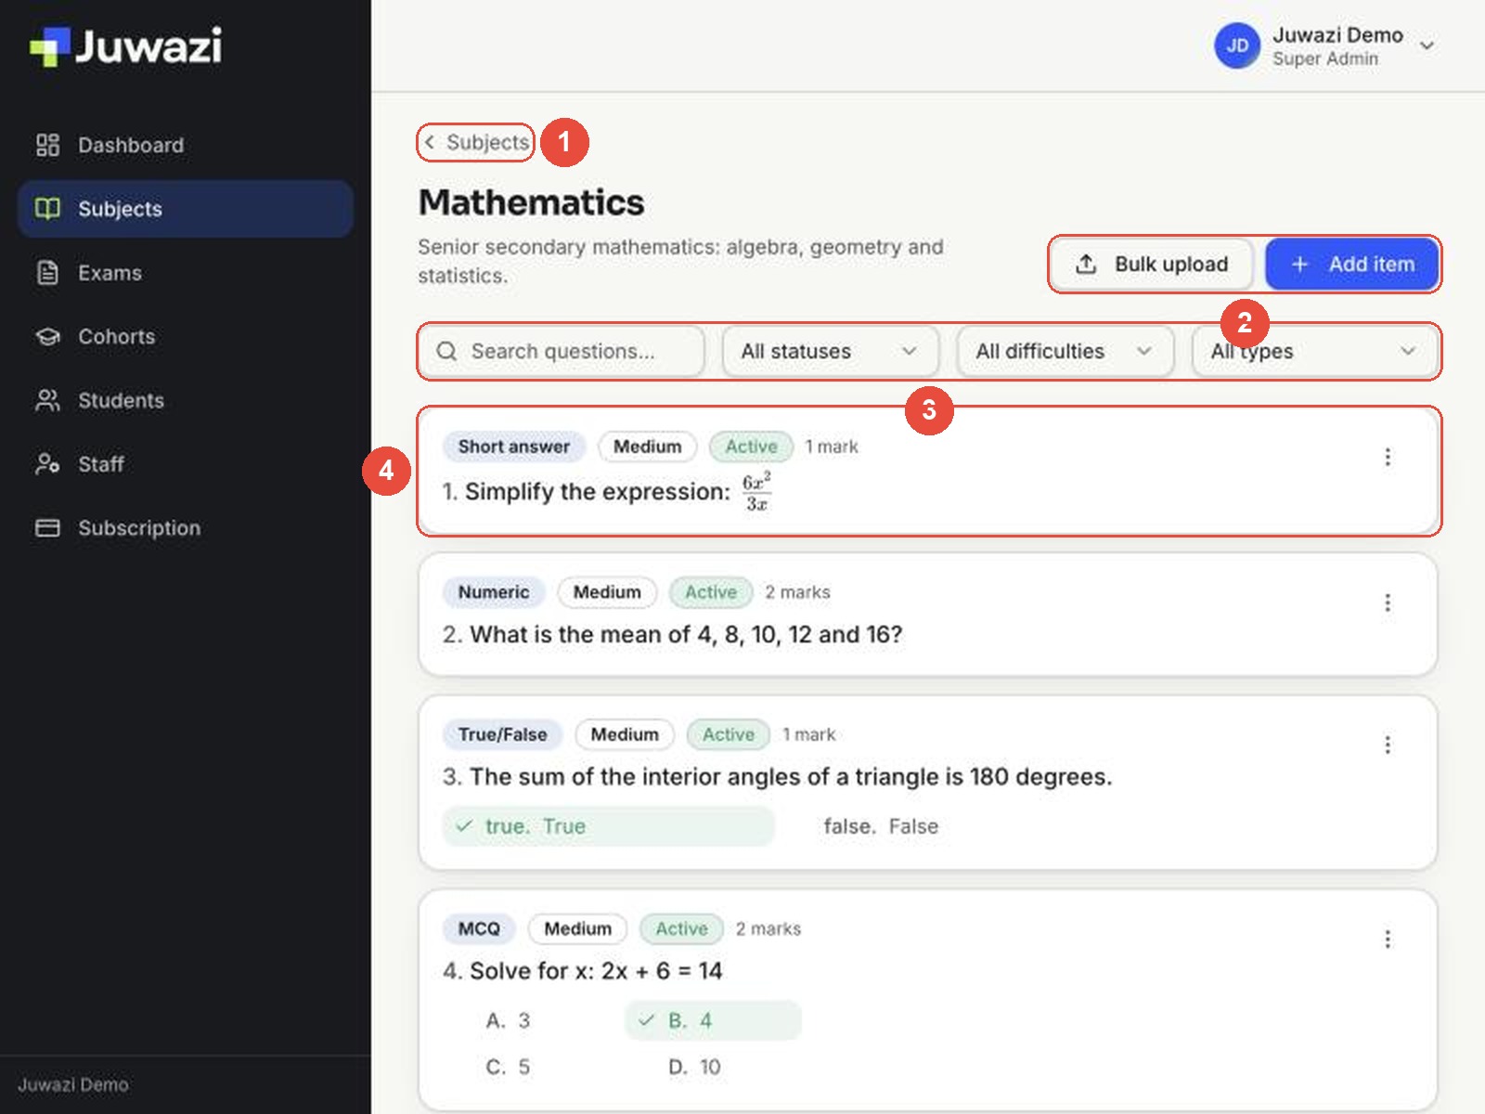This screenshot has width=1485, height=1114.
Task: Open options menu for question 1
Action: coord(1388,457)
